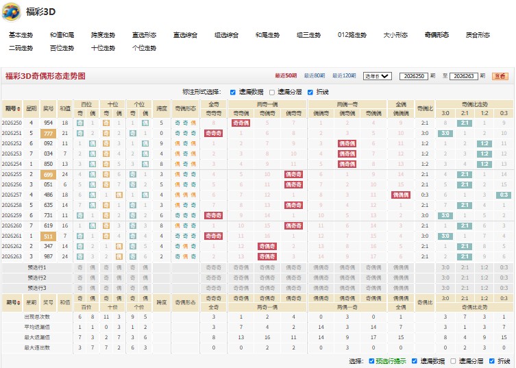This screenshot has height=368, width=516.
Task: Click the 最大连出数 row label
Action: (x=37, y=347)
